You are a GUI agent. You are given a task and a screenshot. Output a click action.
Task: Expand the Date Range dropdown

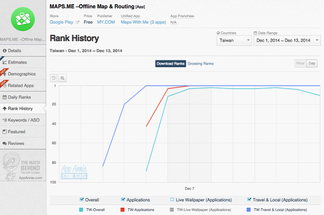(287, 41)
